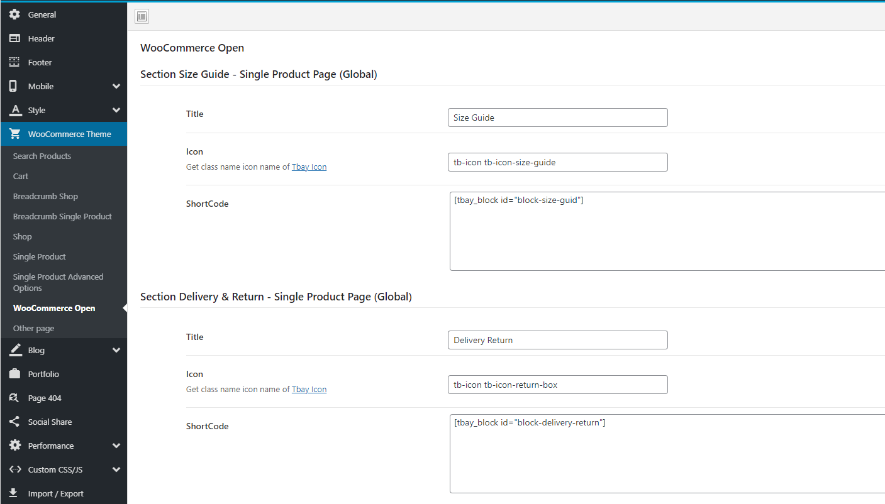Click the Footer grid icon

pyautogui.click(x=14, y=62)
